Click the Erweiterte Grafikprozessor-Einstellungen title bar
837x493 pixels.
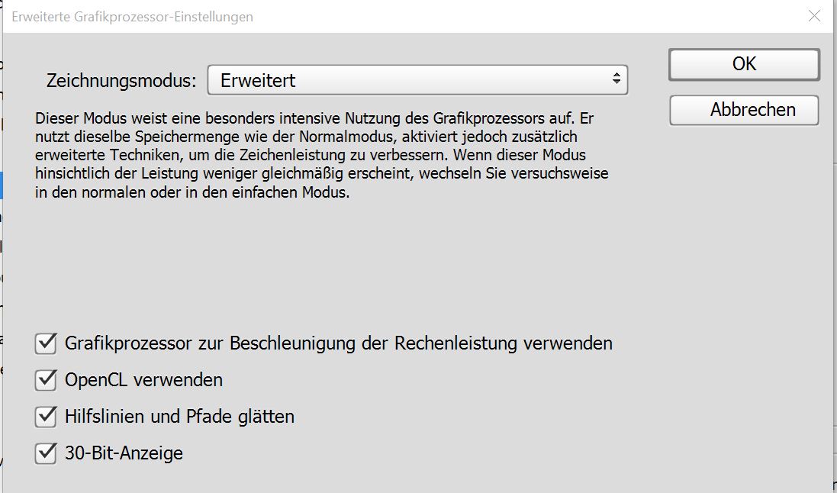(x=381, y=16)
